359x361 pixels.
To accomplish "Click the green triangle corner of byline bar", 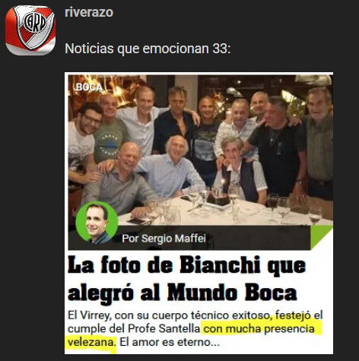I will [322, 237].
